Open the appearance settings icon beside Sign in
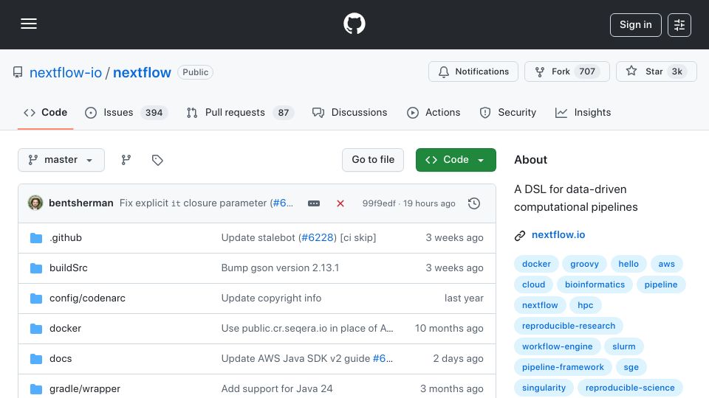This screenshot has height=398, width=709. pyautogui.click(x=679, y=25)
